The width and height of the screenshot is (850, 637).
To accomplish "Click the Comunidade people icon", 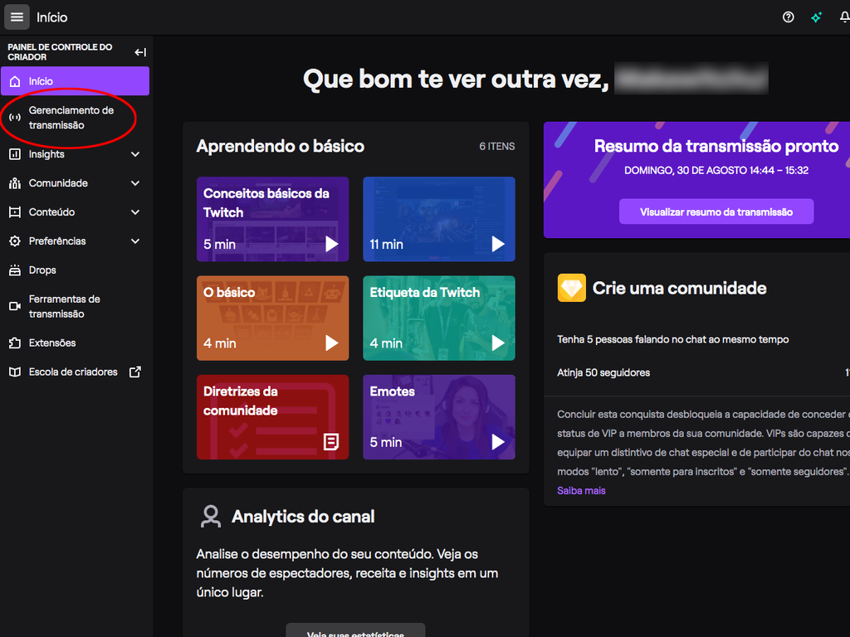I will [15, 183].
